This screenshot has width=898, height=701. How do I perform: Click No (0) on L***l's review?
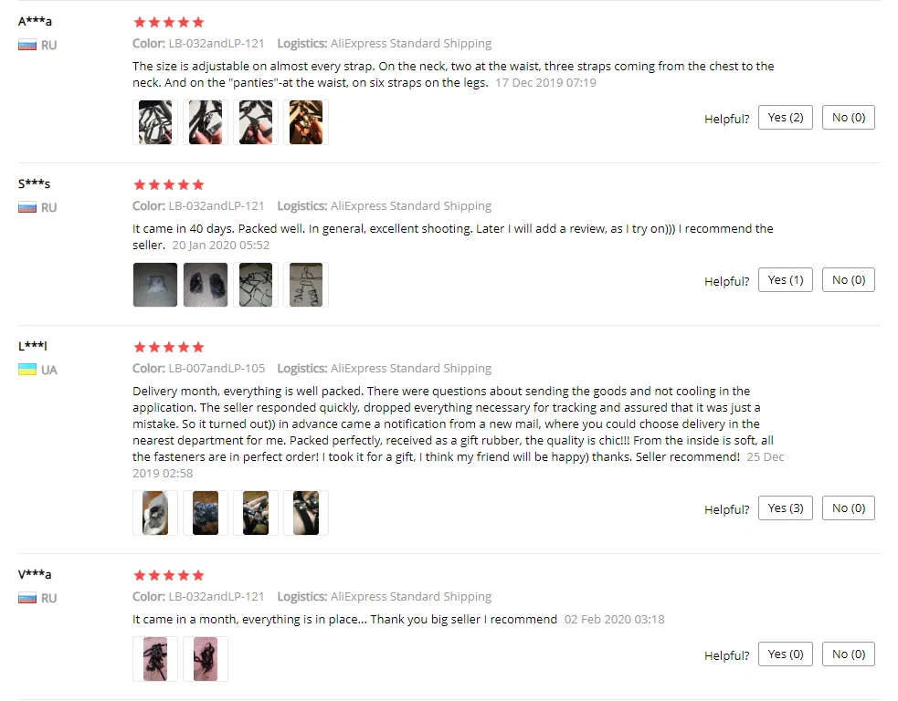pyautogui.click(x=848, y=508)
